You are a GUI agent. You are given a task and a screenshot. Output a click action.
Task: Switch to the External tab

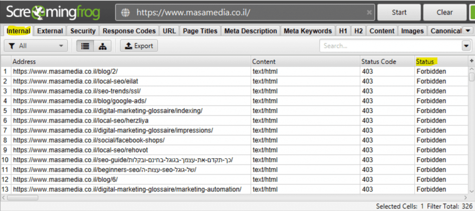tap(50, 31)
